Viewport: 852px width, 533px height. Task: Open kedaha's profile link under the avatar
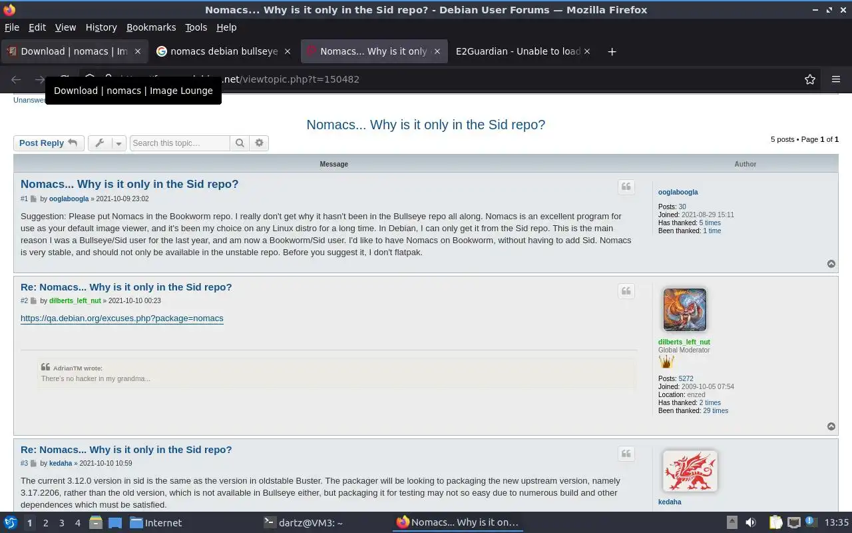coord(670,502)
